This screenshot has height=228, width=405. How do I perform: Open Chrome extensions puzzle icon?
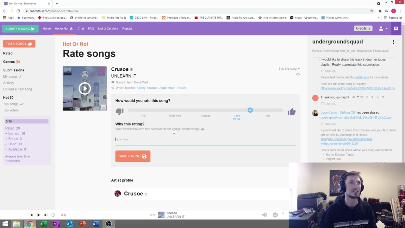(380, 11)
